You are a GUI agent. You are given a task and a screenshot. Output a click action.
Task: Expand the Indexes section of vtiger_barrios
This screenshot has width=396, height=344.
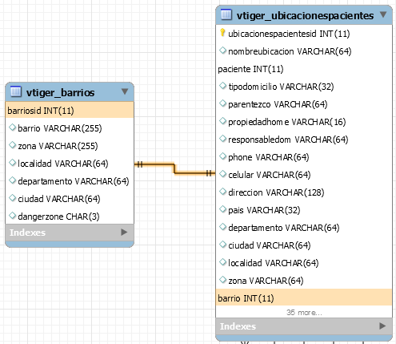pos(124,232)
